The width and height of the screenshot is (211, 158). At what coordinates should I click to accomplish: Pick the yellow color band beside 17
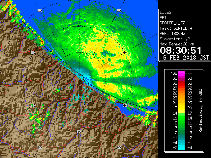click(x=181, y=108)
